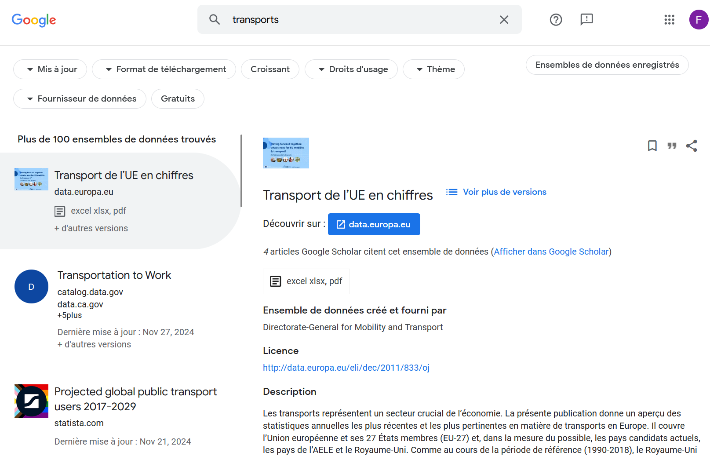
Task: Bookmark this dataset with the save icon
Action: pos(652,146)
